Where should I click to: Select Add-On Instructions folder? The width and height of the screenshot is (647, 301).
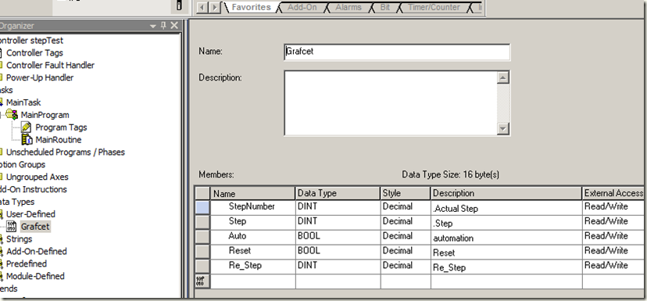point(33,189)
